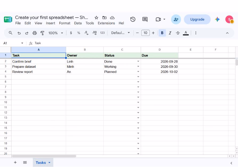Open the Planned status dropdown arrow

point(138,72)
